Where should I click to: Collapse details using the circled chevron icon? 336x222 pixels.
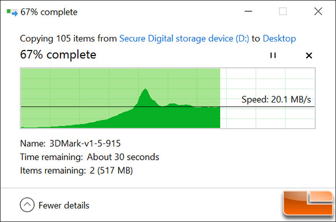tap(27, 205)
